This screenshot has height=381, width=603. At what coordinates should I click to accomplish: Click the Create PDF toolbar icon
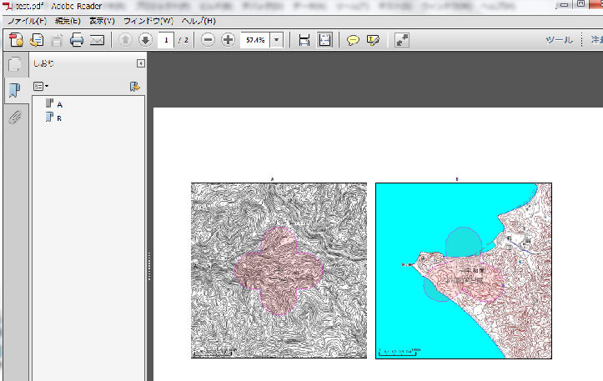(15, 40)
